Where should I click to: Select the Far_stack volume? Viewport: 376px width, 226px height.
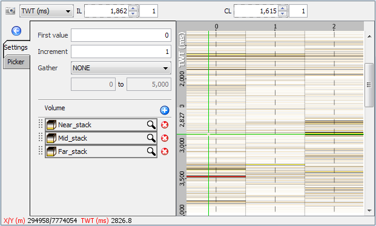pos(101,151)
